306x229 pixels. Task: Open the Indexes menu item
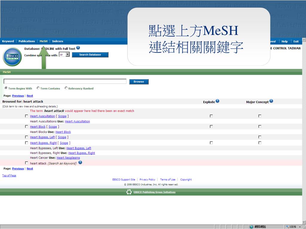pyautogui.click(x=58, y=41)
